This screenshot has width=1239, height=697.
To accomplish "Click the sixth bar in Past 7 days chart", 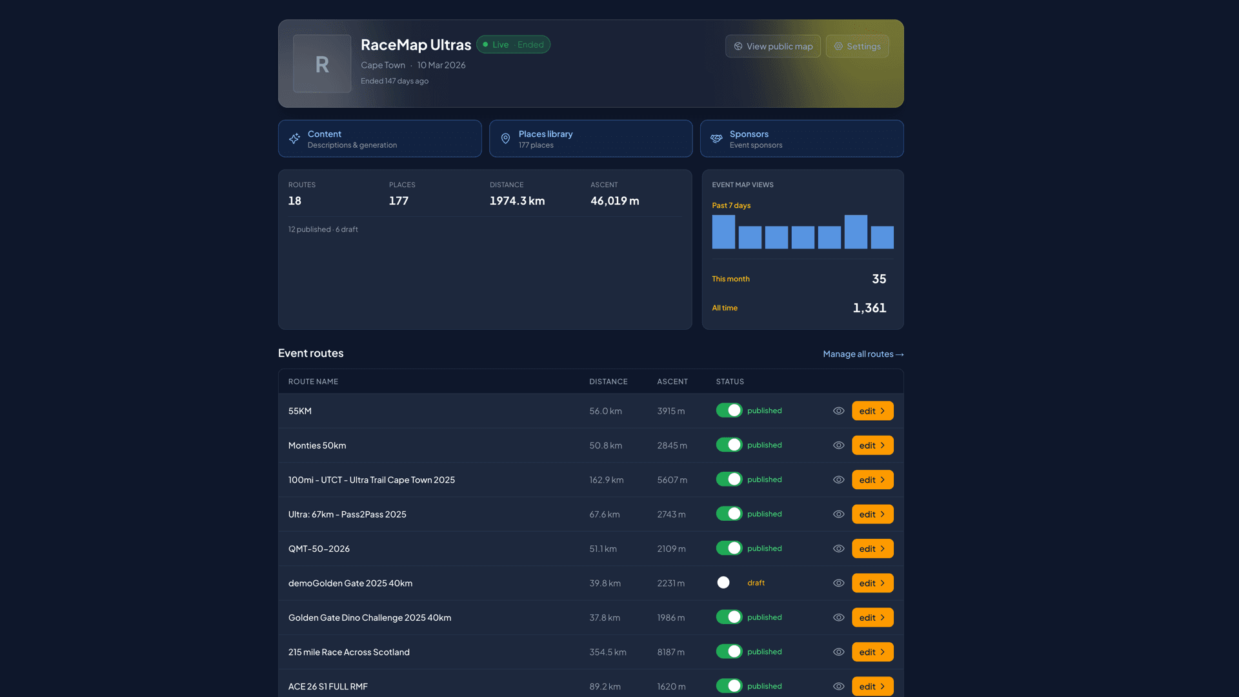I will [x=856, y=232].
